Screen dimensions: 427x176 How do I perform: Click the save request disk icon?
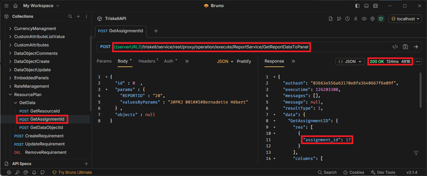[406, 47]
